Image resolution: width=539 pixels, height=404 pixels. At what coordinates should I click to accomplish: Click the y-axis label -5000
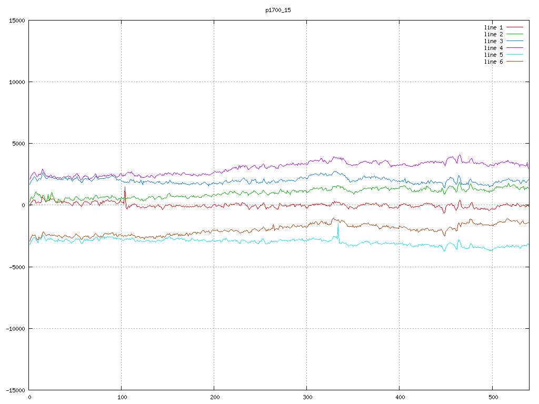click(17, 267)
